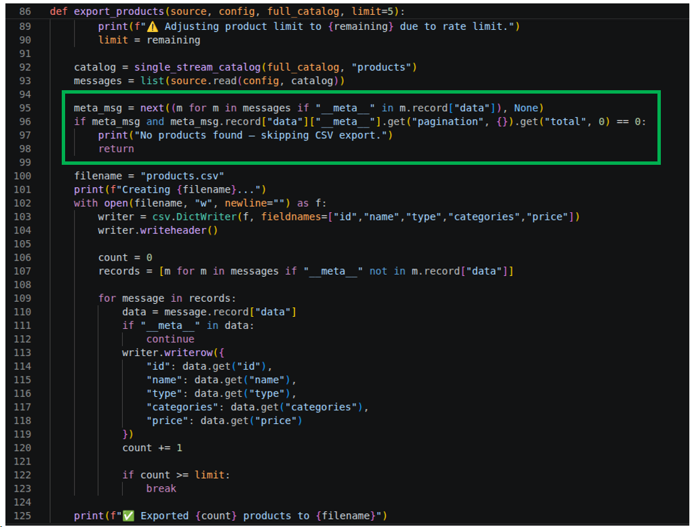This screenshot has width=690, height=527.
Task: Click the "price": data.get("price") line
Action: pos(225,421)
